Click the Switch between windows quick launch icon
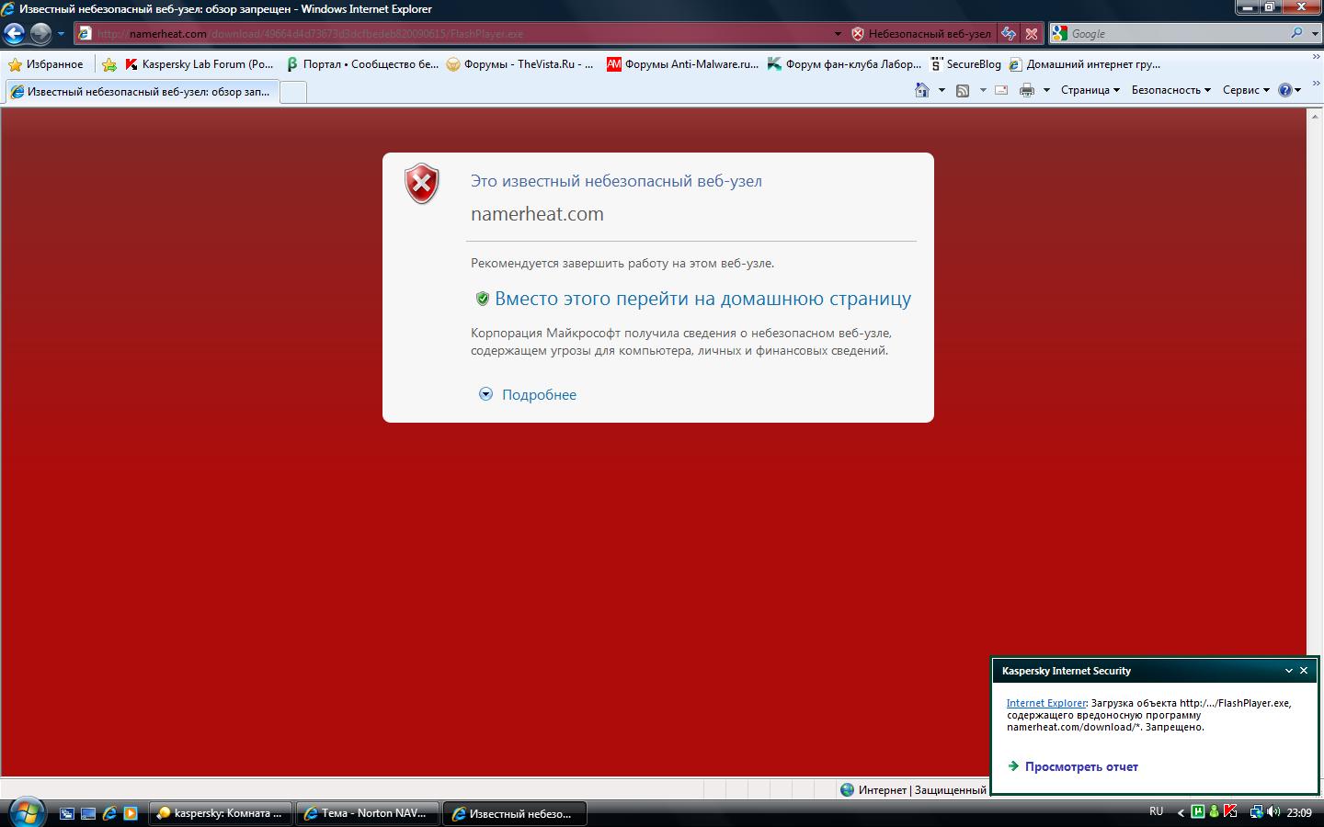Screen dimensions: 1324x827 point(67,813)
